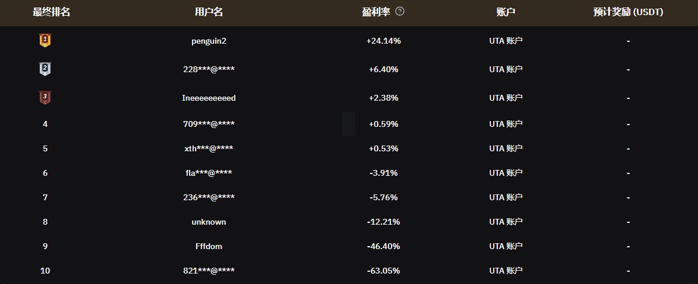Image resolution: width=698 pixels, height=284 pixels.
Task: Click username Fffdom in rank 9
Action: coord(209,246)
